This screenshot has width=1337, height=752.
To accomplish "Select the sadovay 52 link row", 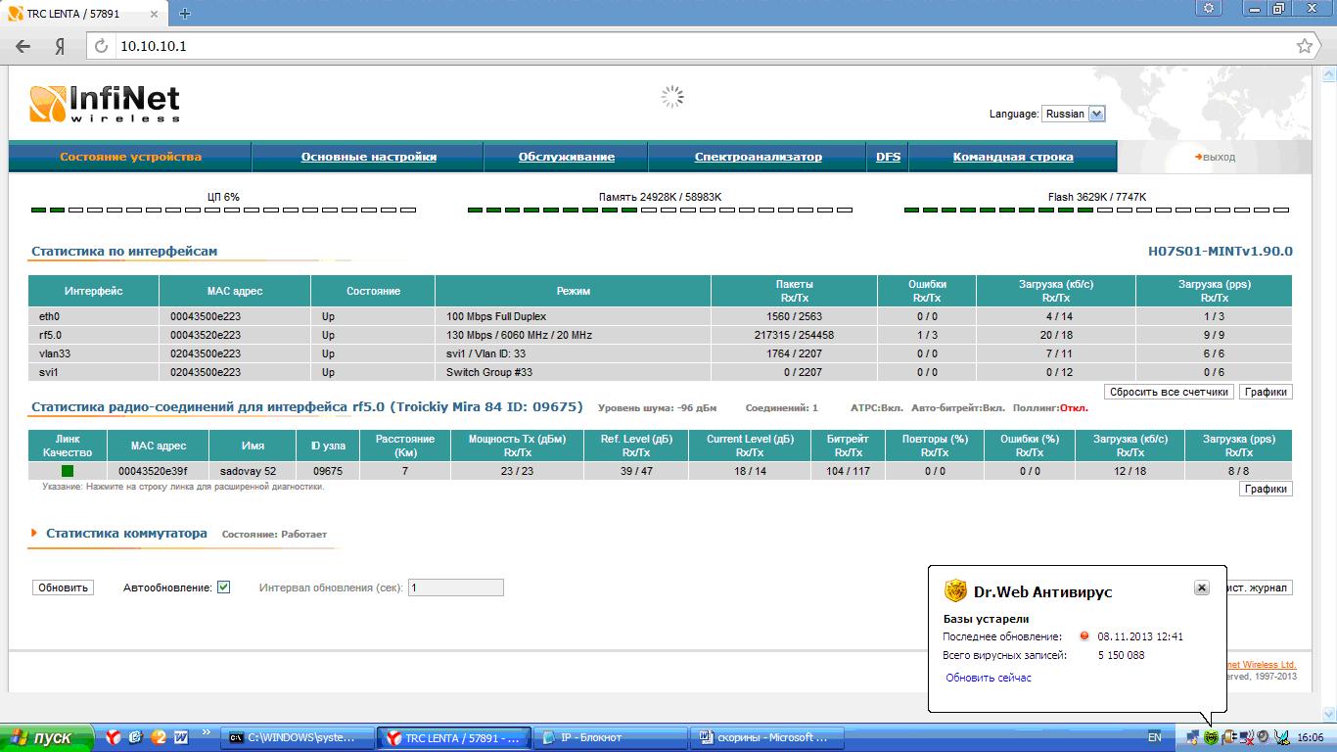I will 660,471.
